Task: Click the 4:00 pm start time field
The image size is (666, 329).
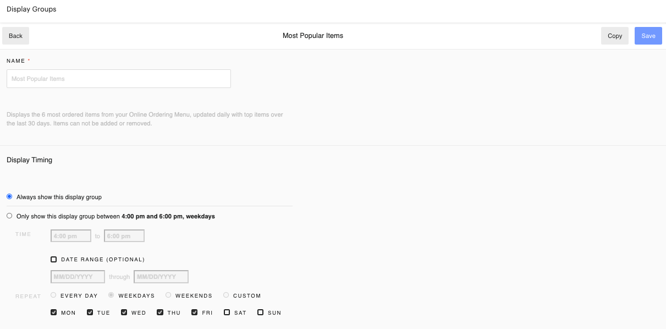Action: pos(71,236)
